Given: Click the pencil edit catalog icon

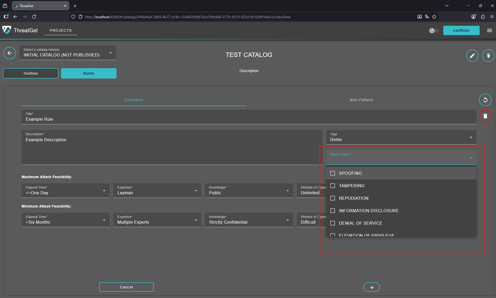Looking at the screenshot, I should coord(472,56).
